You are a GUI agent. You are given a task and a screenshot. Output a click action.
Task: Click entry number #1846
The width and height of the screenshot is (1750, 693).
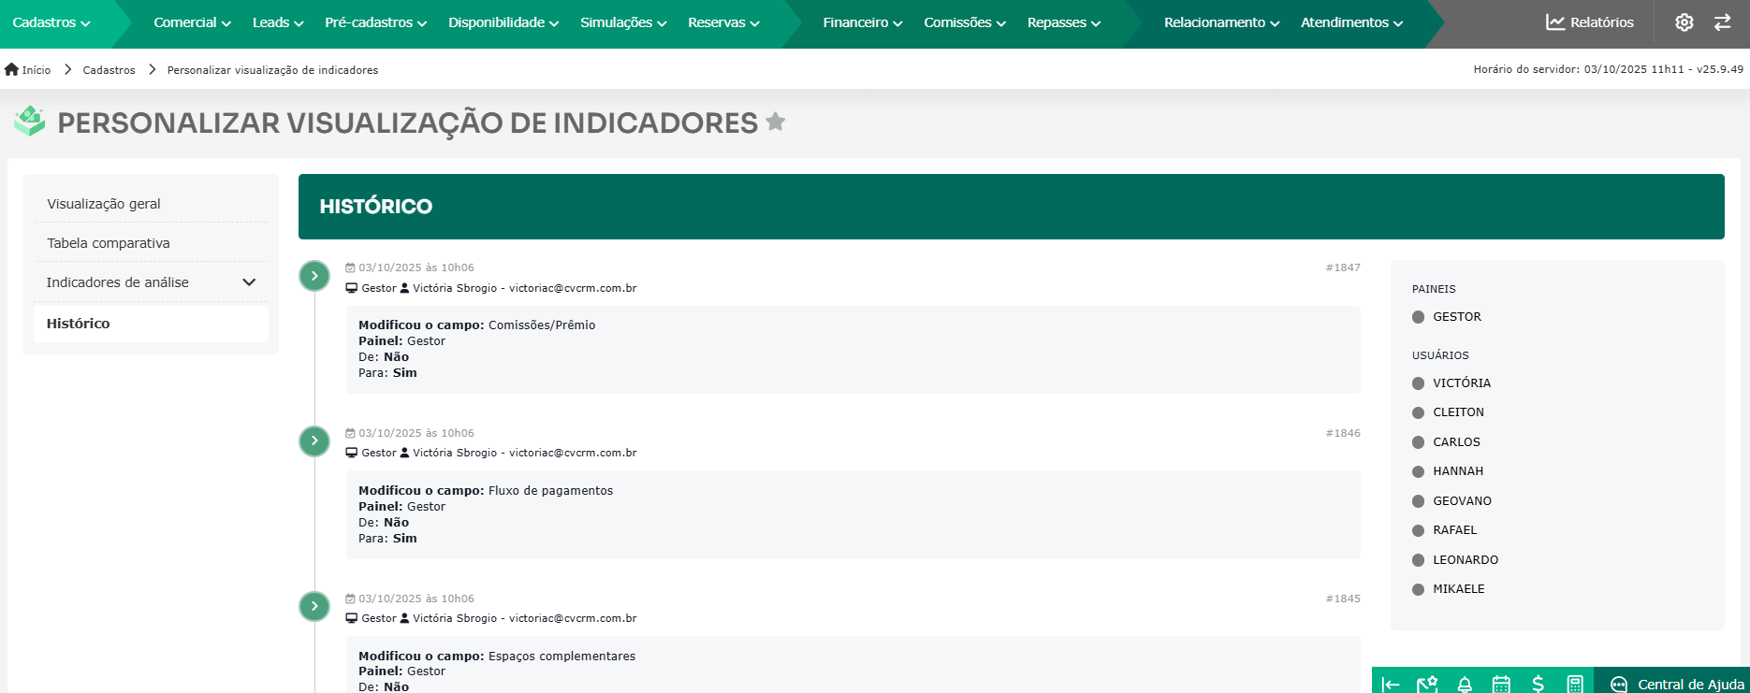[x=1343, y=433]
